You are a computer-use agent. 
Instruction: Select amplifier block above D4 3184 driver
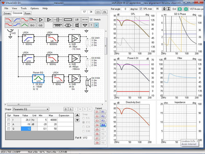tap(74, 79)
